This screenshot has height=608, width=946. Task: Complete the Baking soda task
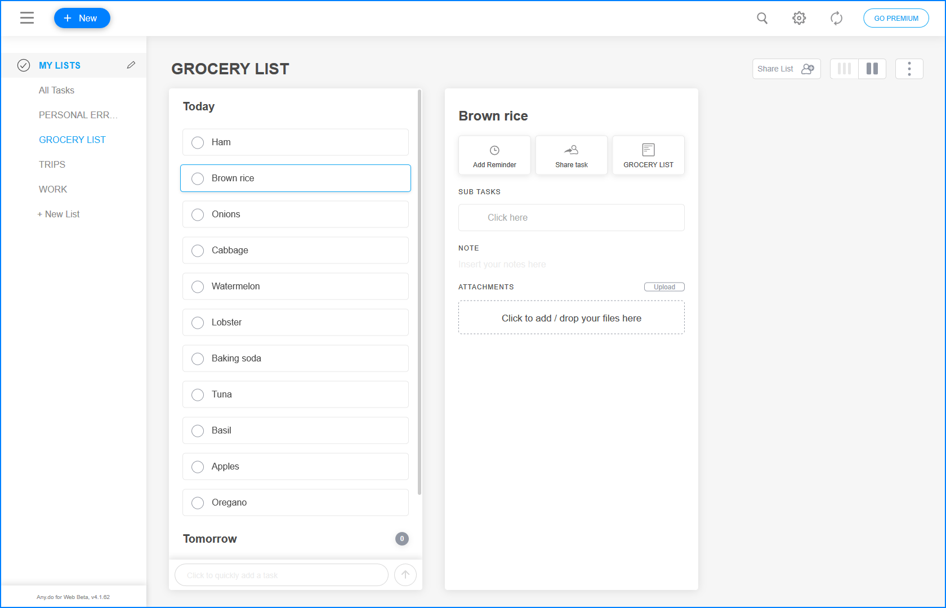(x=197, y=358)
